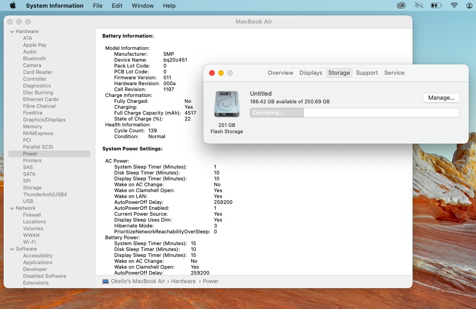Select Bluetooth in the Hardware list
This screenshot has width=476, height=309.
[x=34, y=58]
